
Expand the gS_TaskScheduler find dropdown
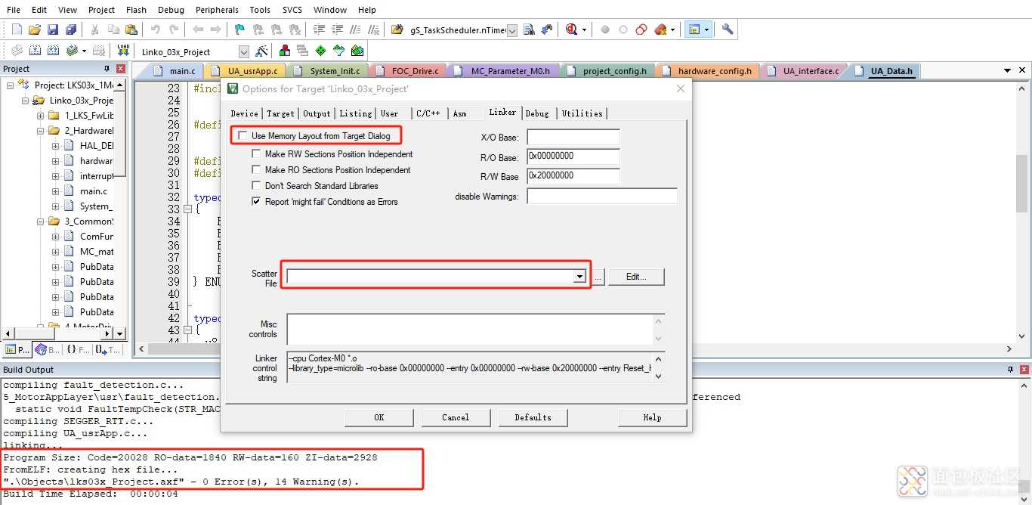point(512,30)
